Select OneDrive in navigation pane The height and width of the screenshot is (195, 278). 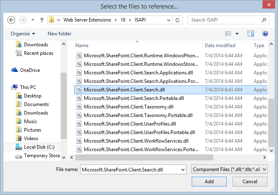pos(26,70)
